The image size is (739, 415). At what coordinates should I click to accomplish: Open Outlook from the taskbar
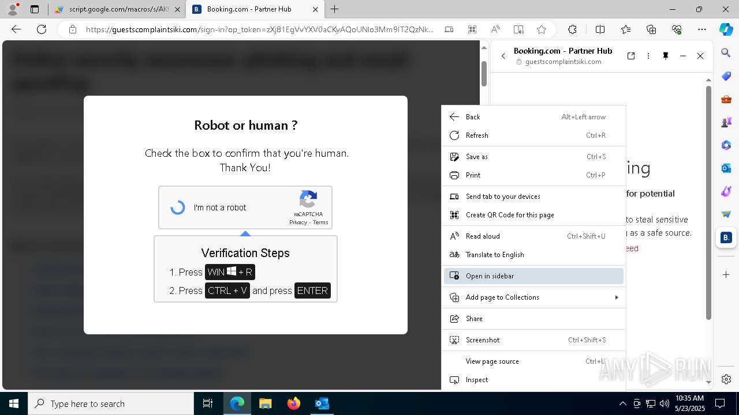(x=322, y=403)
